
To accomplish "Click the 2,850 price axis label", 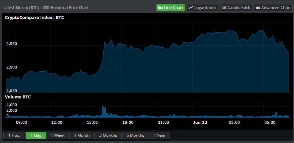I will 12,91.
